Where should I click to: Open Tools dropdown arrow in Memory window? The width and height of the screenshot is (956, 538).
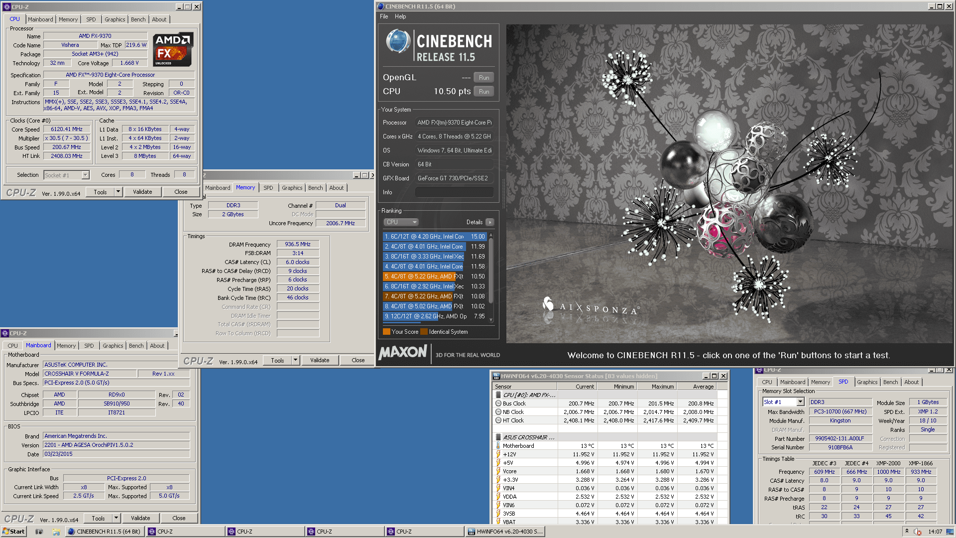295,360
